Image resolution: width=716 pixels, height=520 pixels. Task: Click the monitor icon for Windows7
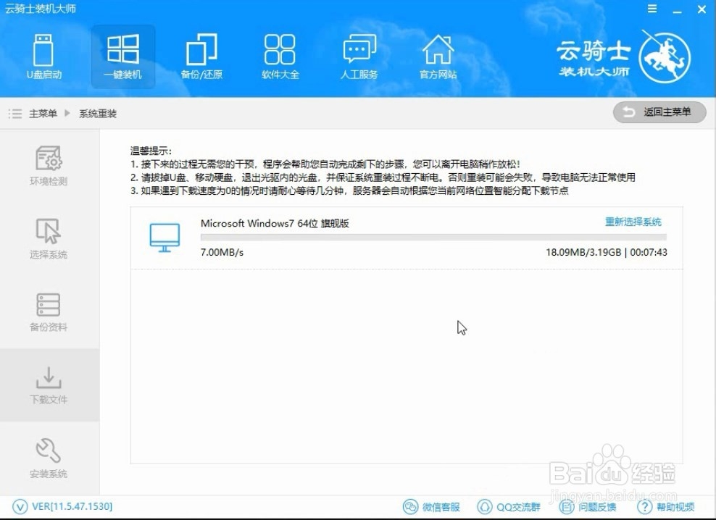165,238
